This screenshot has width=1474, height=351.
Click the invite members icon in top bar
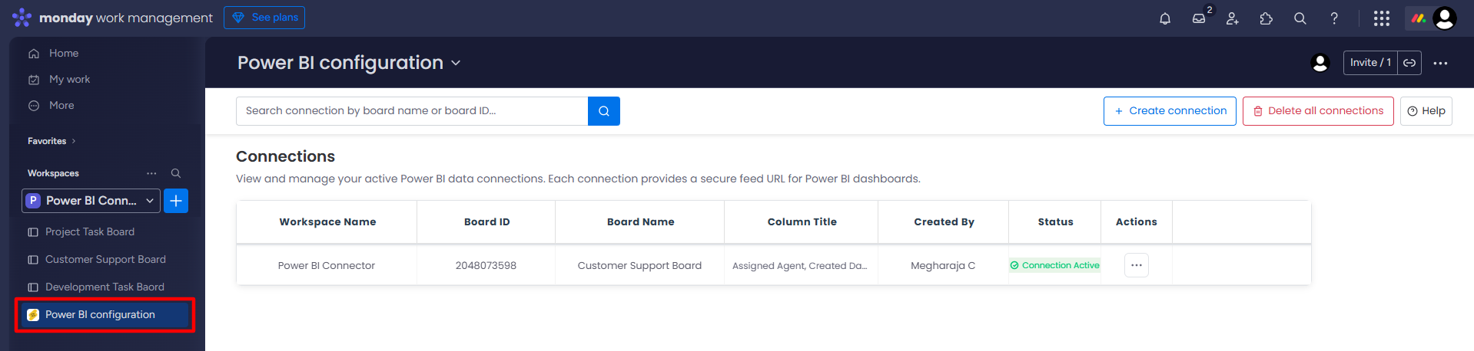coord(1233,18)
